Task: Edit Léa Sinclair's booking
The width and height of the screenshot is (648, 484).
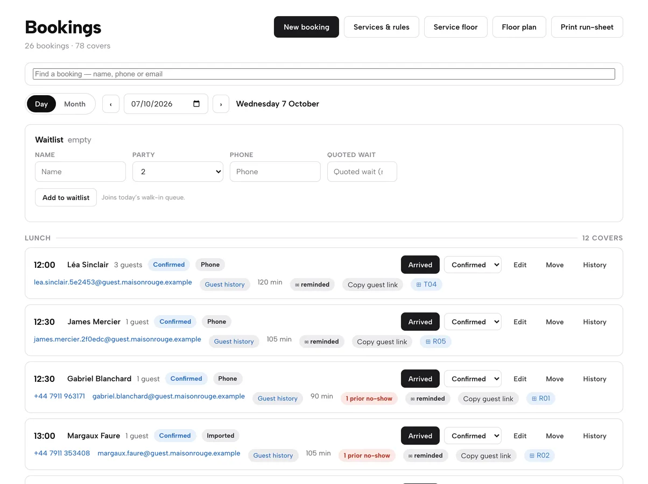Action: [x=520, y=265]
